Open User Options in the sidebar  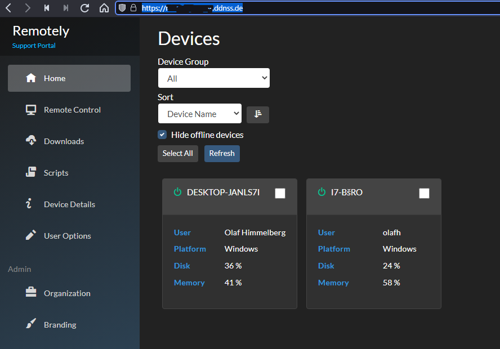pos(69,236)
